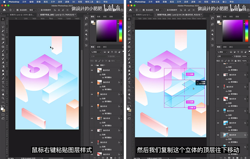The height and width of the screenshot is (159, 250).
Task: Choose the Gradient tool in left Photoshop window
Action: (3, 66)
